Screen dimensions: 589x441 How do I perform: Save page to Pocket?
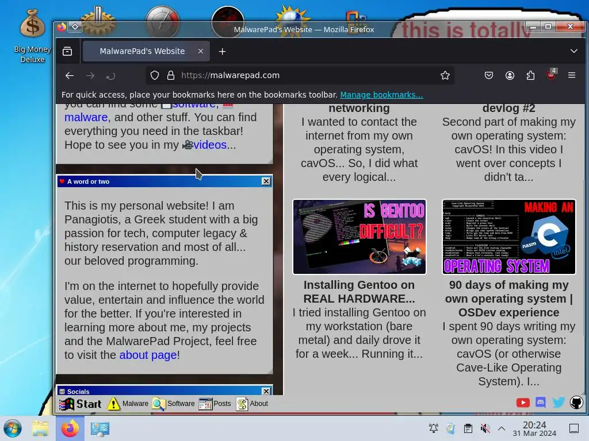[x=489, y=75]
